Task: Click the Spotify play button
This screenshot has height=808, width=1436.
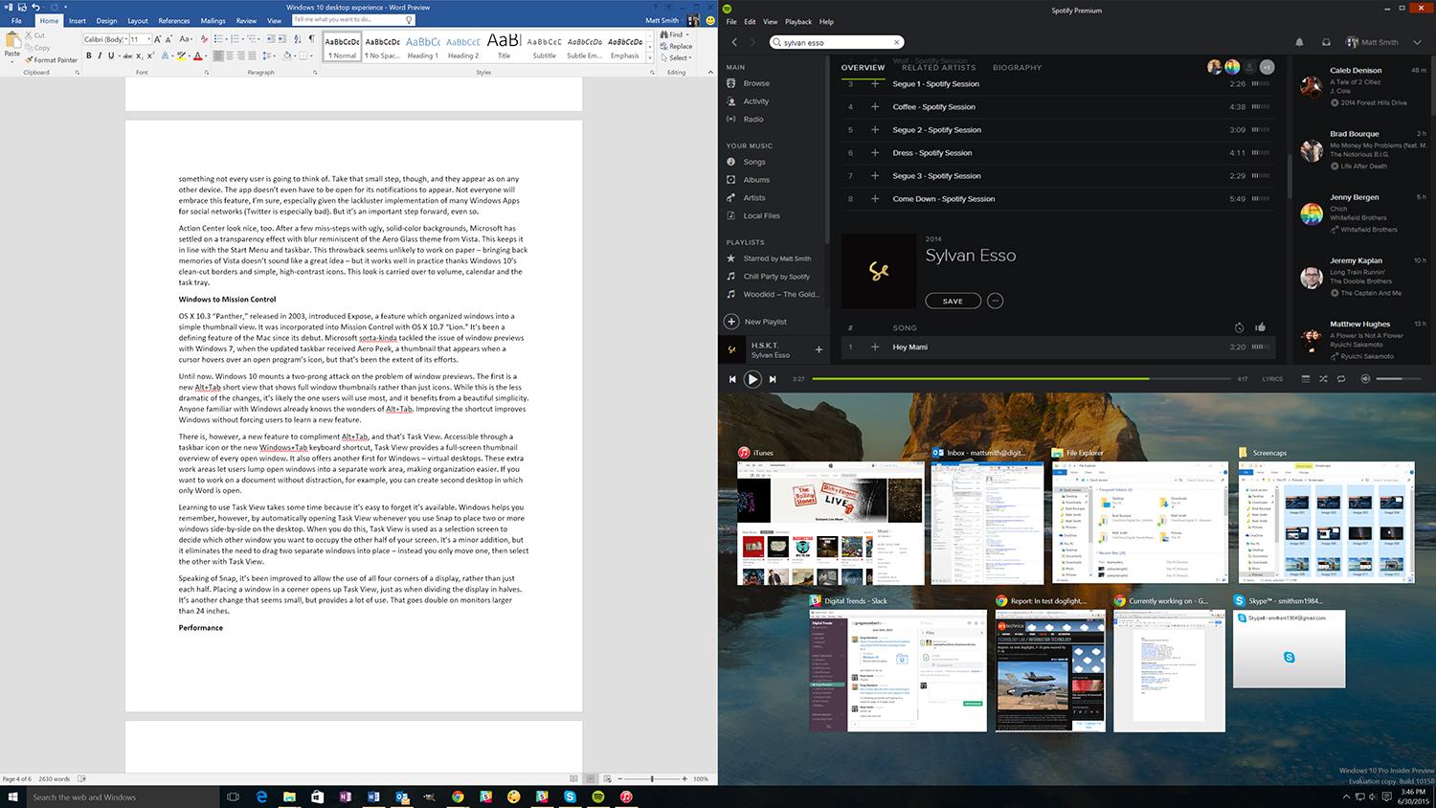Action: [752, 379]
